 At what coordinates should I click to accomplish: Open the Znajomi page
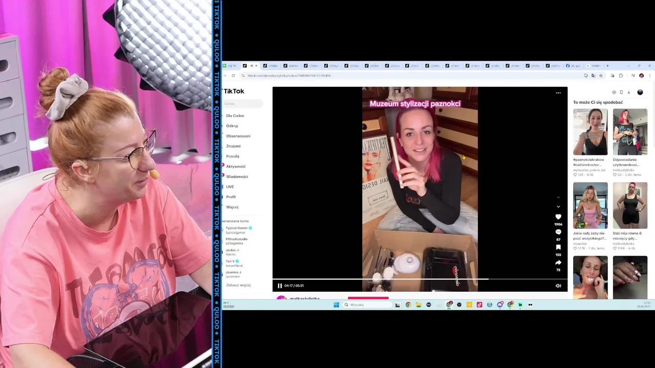pyautogui.click(x=233, y=146)
